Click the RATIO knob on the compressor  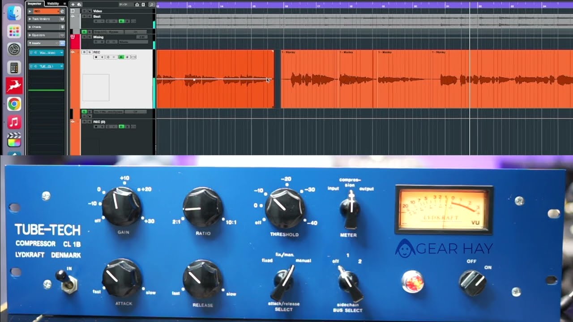pyautogui.click(x=202, y=207)
